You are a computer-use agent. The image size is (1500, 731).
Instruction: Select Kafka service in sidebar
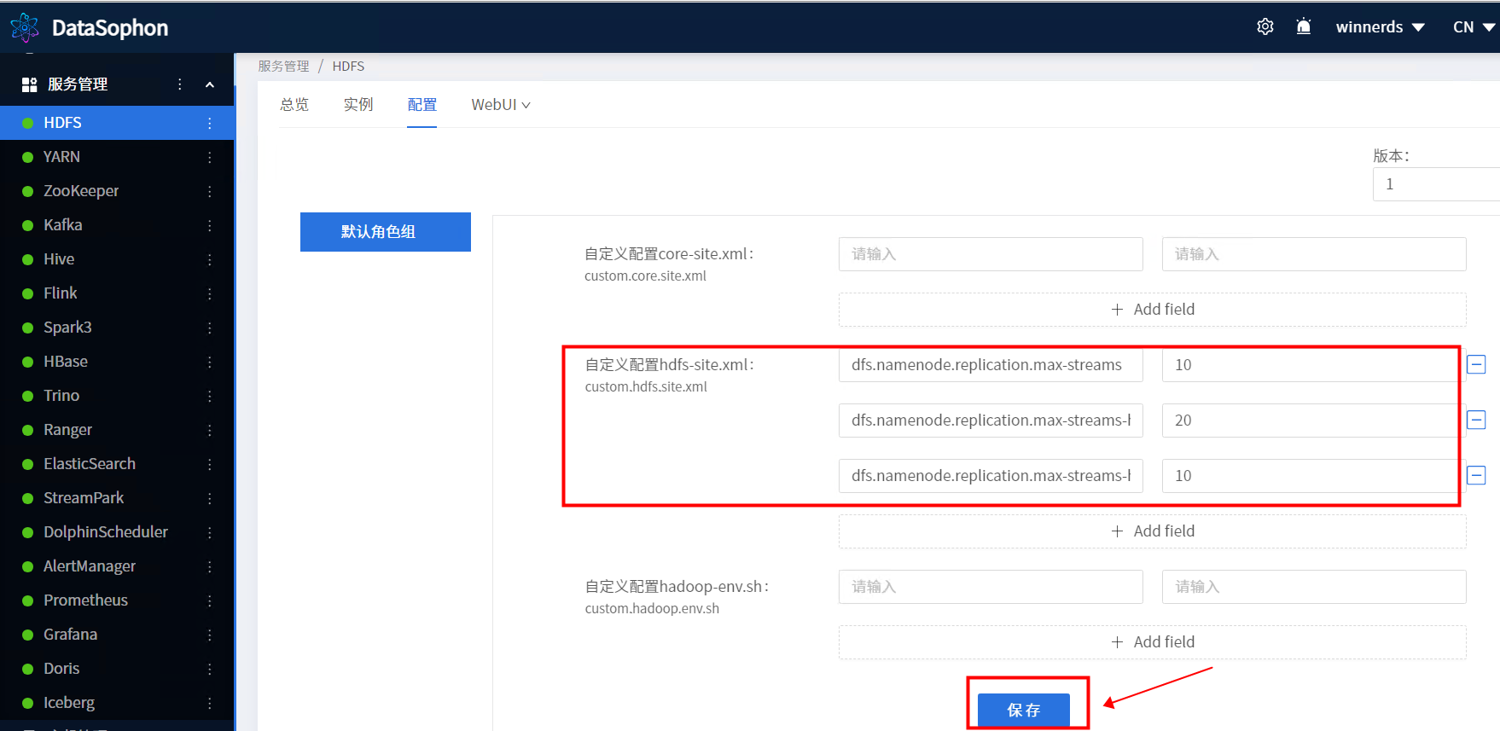[x=117, y=225]
